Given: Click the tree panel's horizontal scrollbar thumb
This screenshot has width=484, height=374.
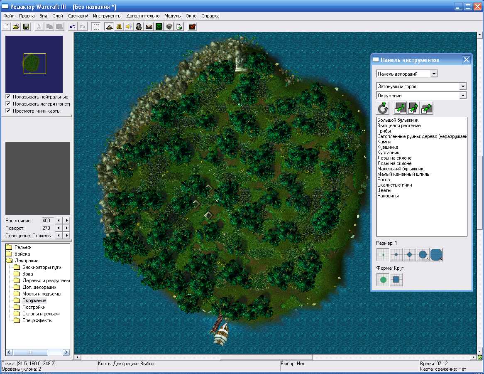Looking at the screenshot, I should (31, 352).
